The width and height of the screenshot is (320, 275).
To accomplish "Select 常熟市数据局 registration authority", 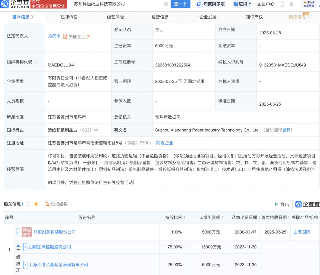I will coord(168,117).
